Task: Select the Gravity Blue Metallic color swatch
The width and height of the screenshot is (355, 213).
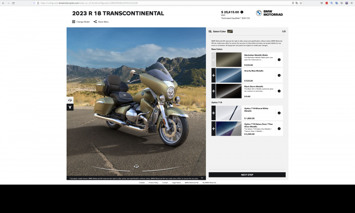Action: pos(229,75)
